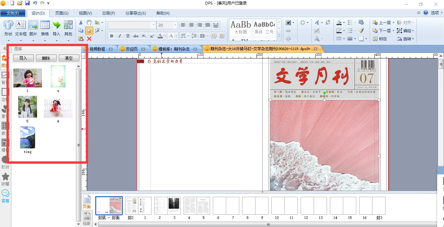Expand the 旋转 rotate dropdown
This screenshot has height=227, width=444.
(413, 39)
